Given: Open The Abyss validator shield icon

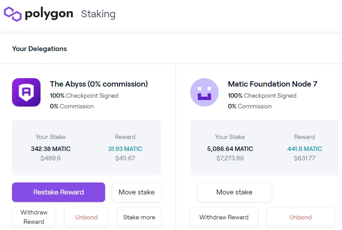Looking at the screenshot, I should pos(26,92).
